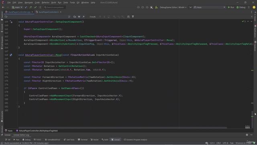Open the Unit Tests tool window
The width and height of the screenshot is (257, 145).
click(69, 140)
